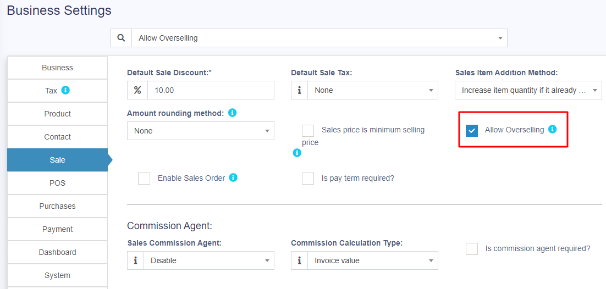Image resolution: width=606 pixels, height=289 pixels.
Task: Click info icon beside Tax tab
Action: (65, 90)
